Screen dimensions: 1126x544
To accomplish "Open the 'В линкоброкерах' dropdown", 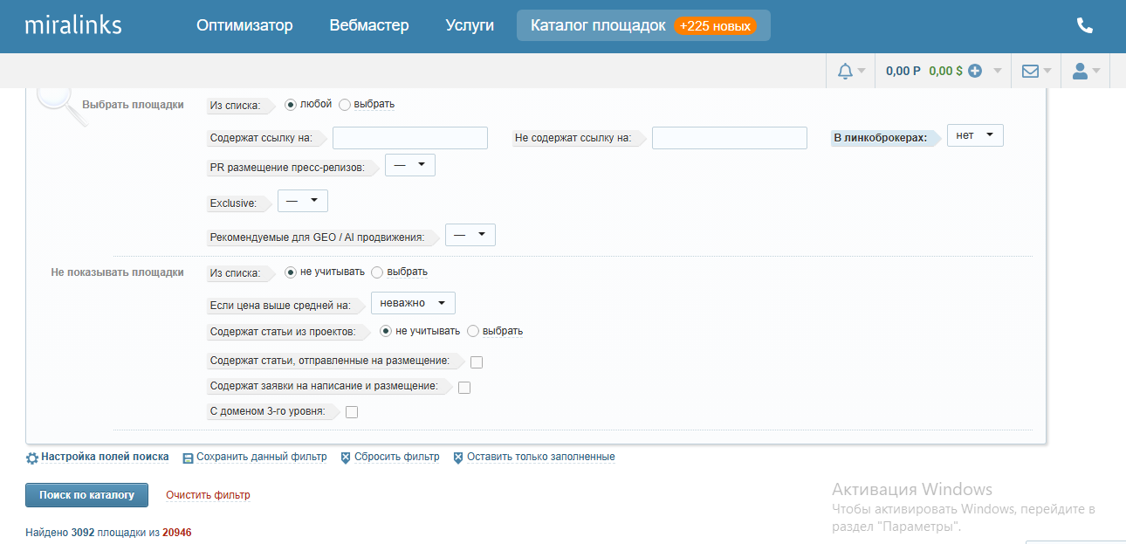I will point(975,136).
